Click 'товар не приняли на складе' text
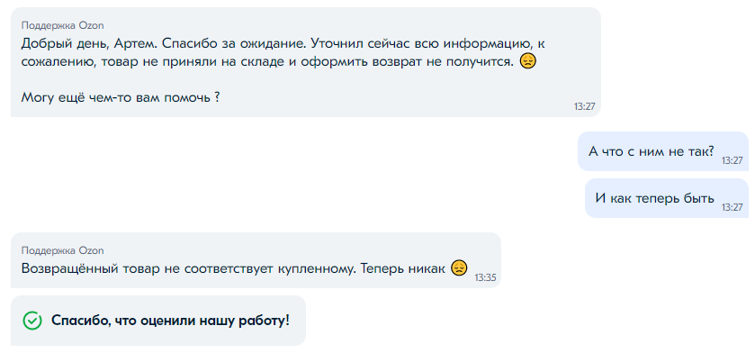 [194, 63]
